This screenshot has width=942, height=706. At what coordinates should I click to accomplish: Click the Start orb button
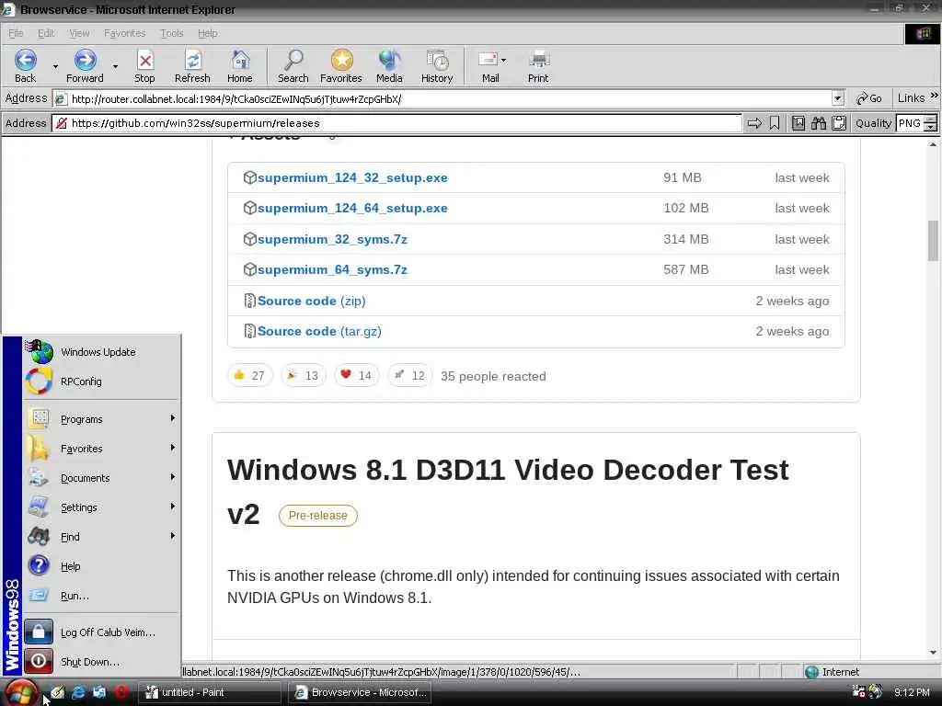pos(22,693)
